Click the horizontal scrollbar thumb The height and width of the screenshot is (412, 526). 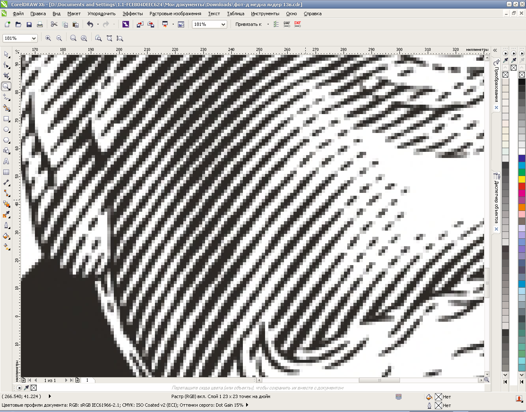tap(379, 380)
